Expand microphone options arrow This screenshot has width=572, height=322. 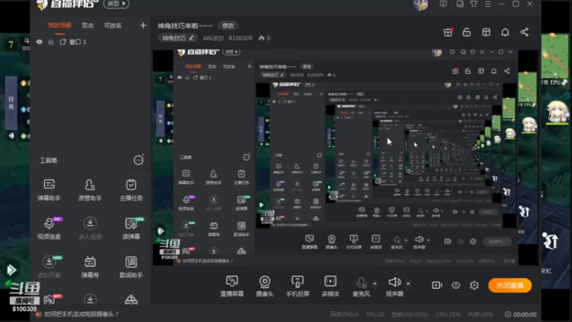click(375, 283)
